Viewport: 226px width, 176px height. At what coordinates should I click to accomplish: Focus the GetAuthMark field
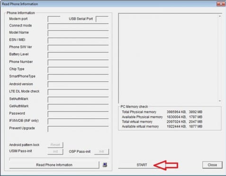pyautogui.click(x=78, y=107)
